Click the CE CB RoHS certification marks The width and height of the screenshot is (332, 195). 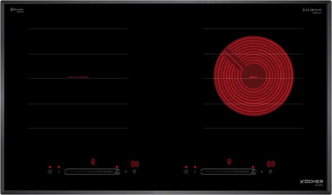click(312, 10)
